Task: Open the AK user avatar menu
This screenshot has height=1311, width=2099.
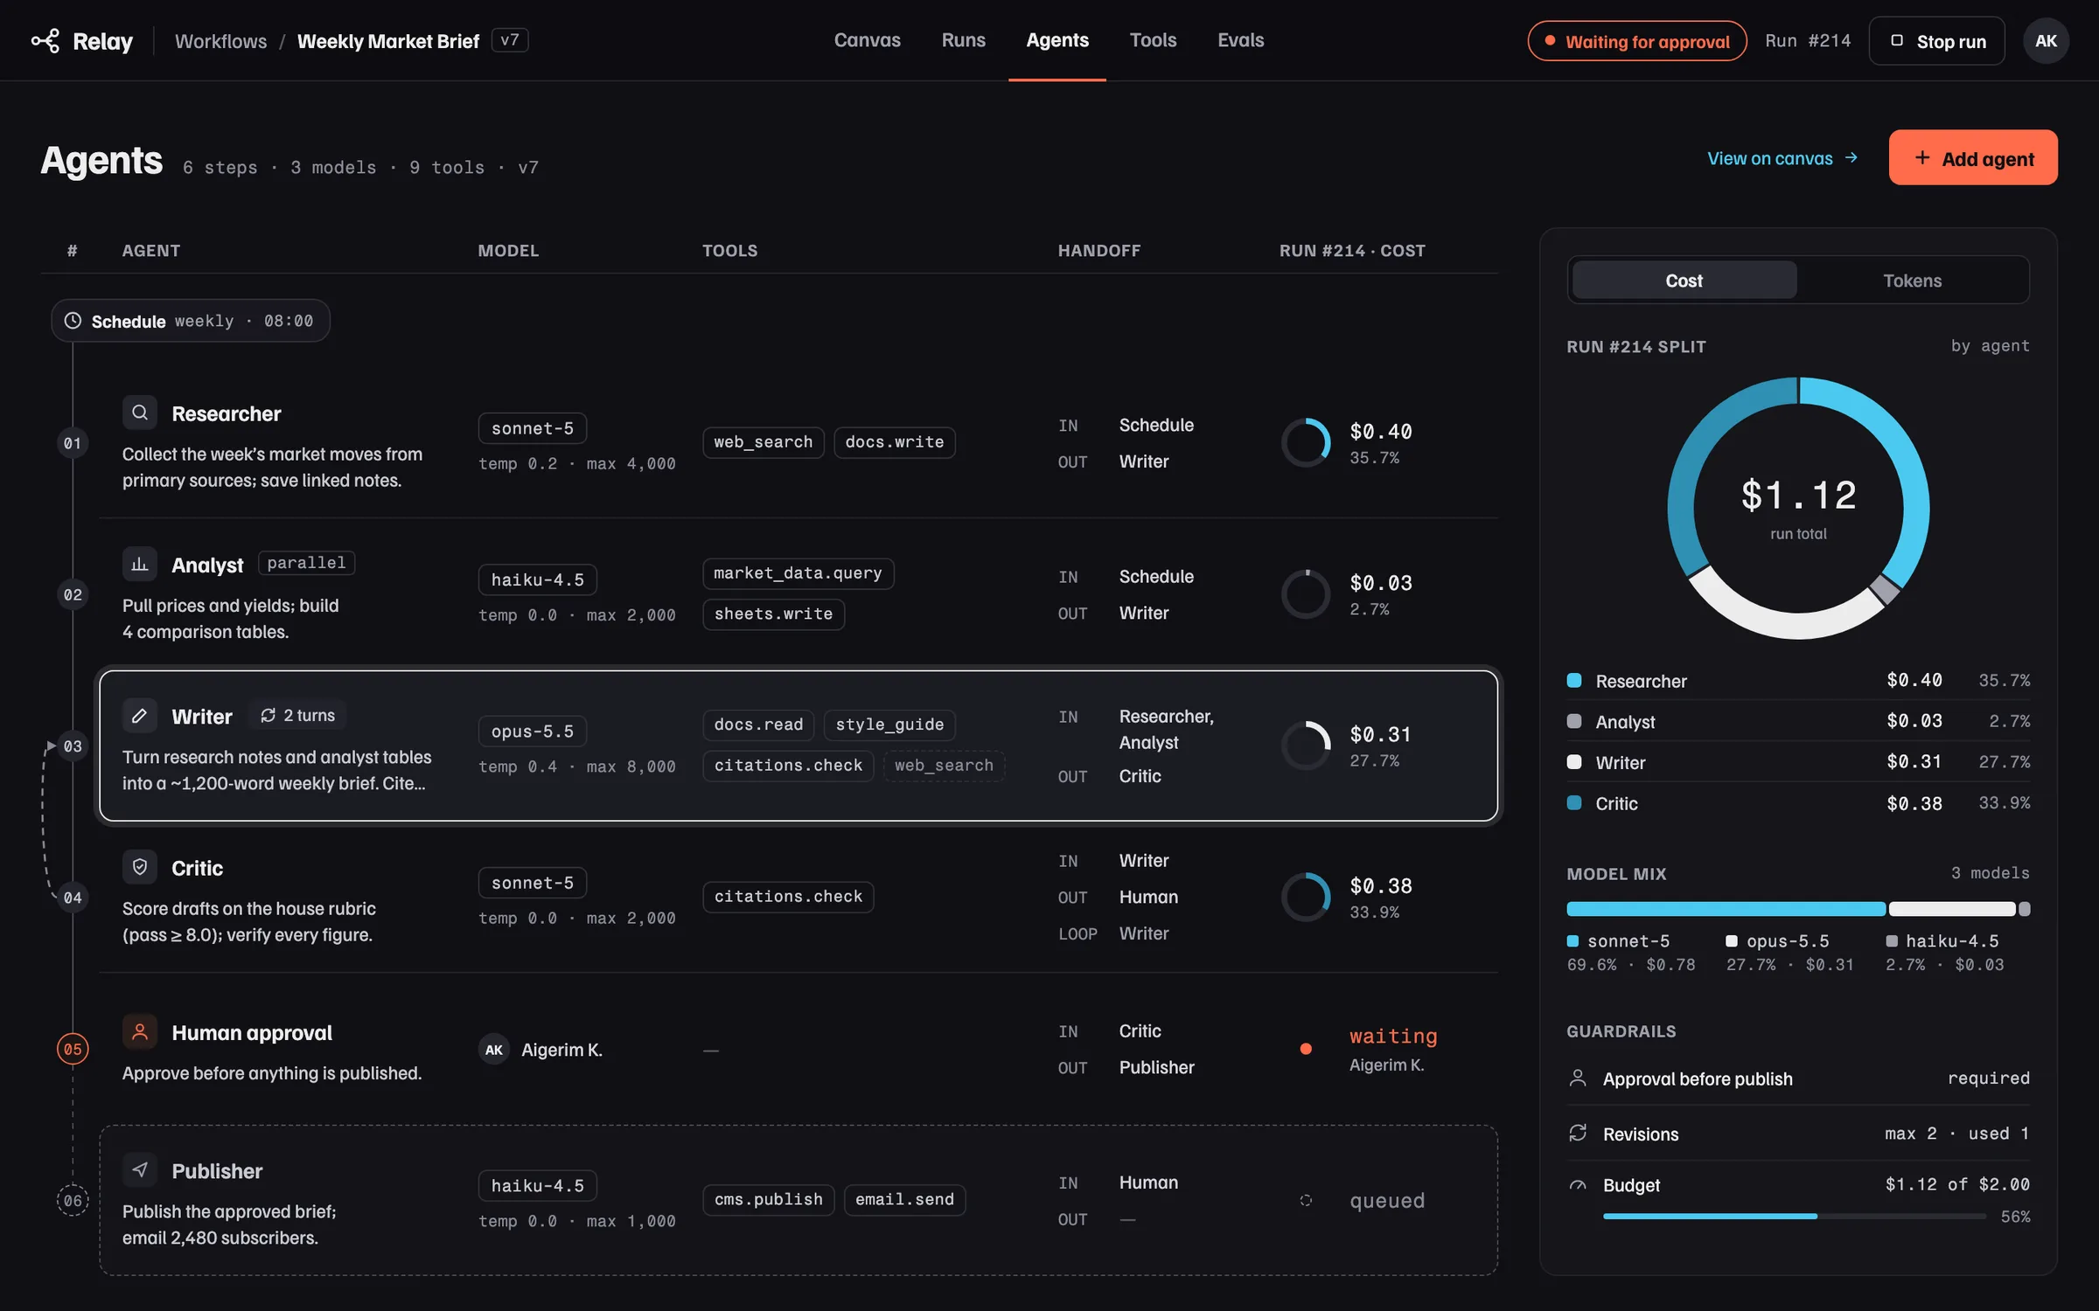Action: coord(2046,41)
